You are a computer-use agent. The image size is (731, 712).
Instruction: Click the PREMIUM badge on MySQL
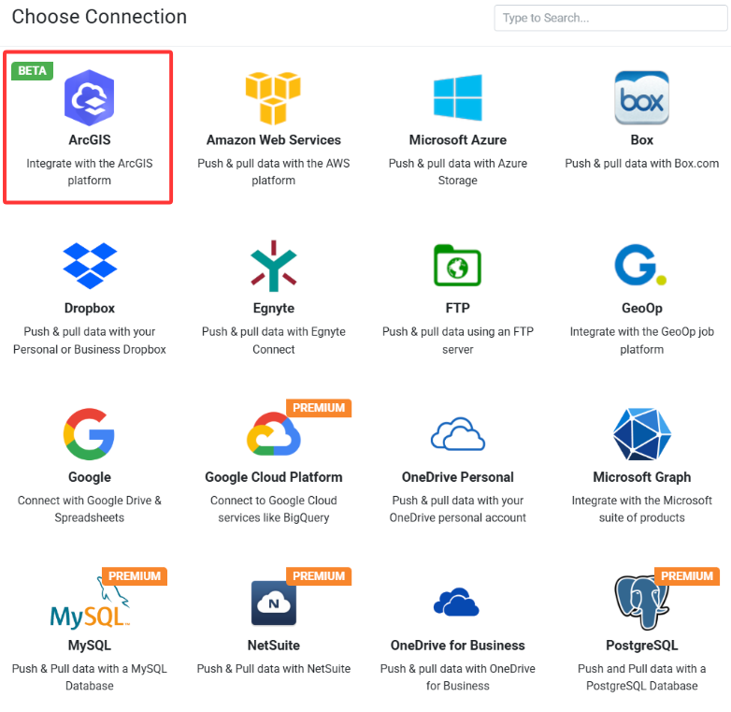135,576
